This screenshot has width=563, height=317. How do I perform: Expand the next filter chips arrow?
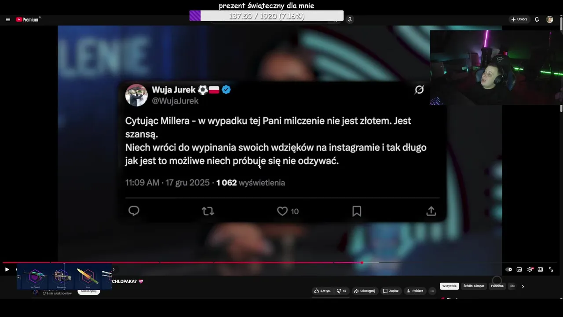tap(523, 286)
